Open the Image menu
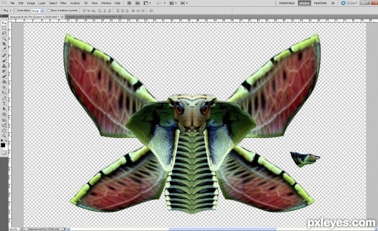378x231 pixels. 31,3
